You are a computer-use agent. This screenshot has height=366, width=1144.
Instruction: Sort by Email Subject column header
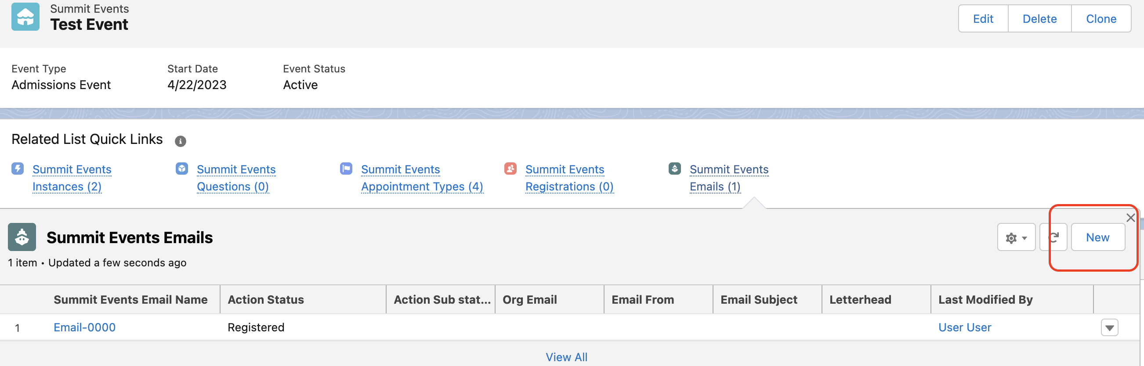pyautogui.click(x=759, y=299)
